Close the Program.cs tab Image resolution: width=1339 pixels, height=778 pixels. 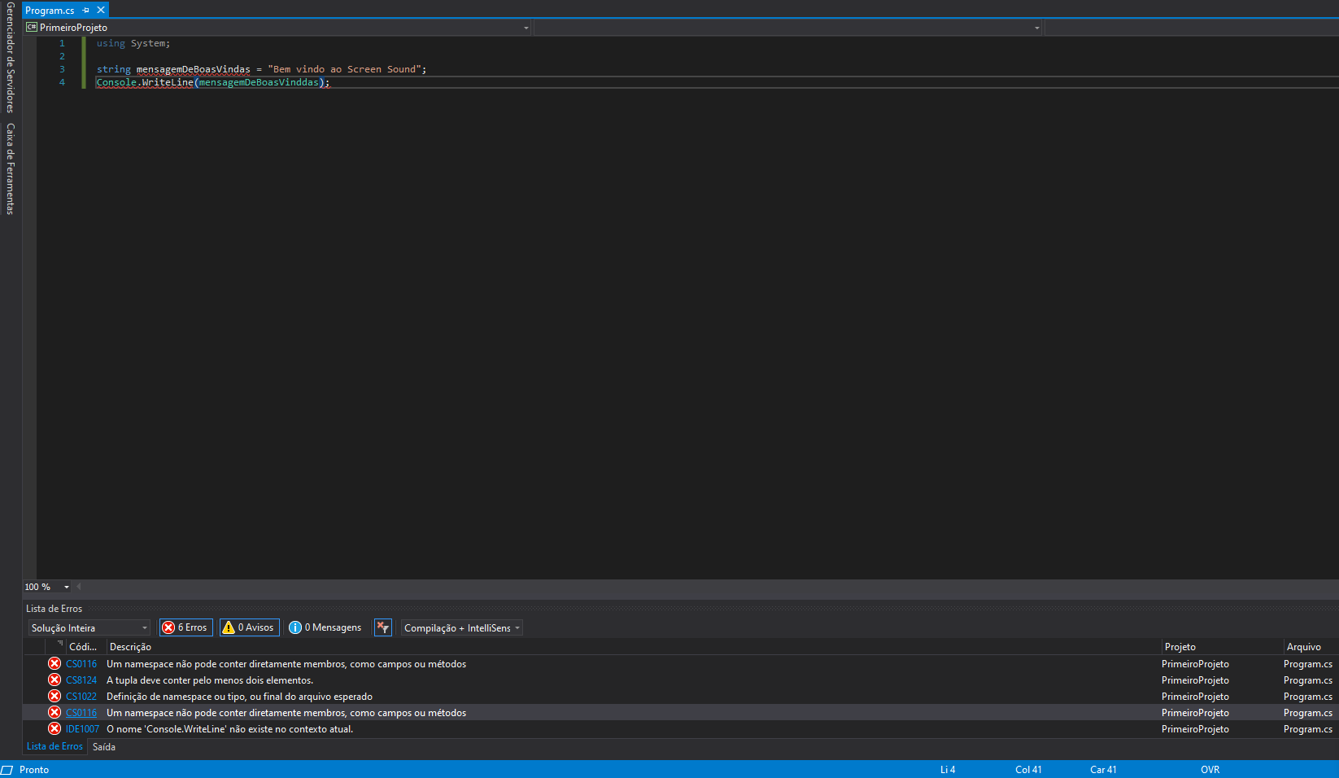pyautogui.click(x=101, y=10)
